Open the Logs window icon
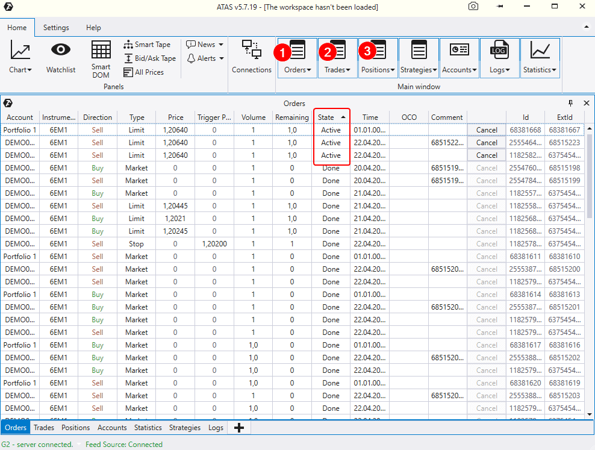This screenshot has height=450, width=595. pos(499,51)
